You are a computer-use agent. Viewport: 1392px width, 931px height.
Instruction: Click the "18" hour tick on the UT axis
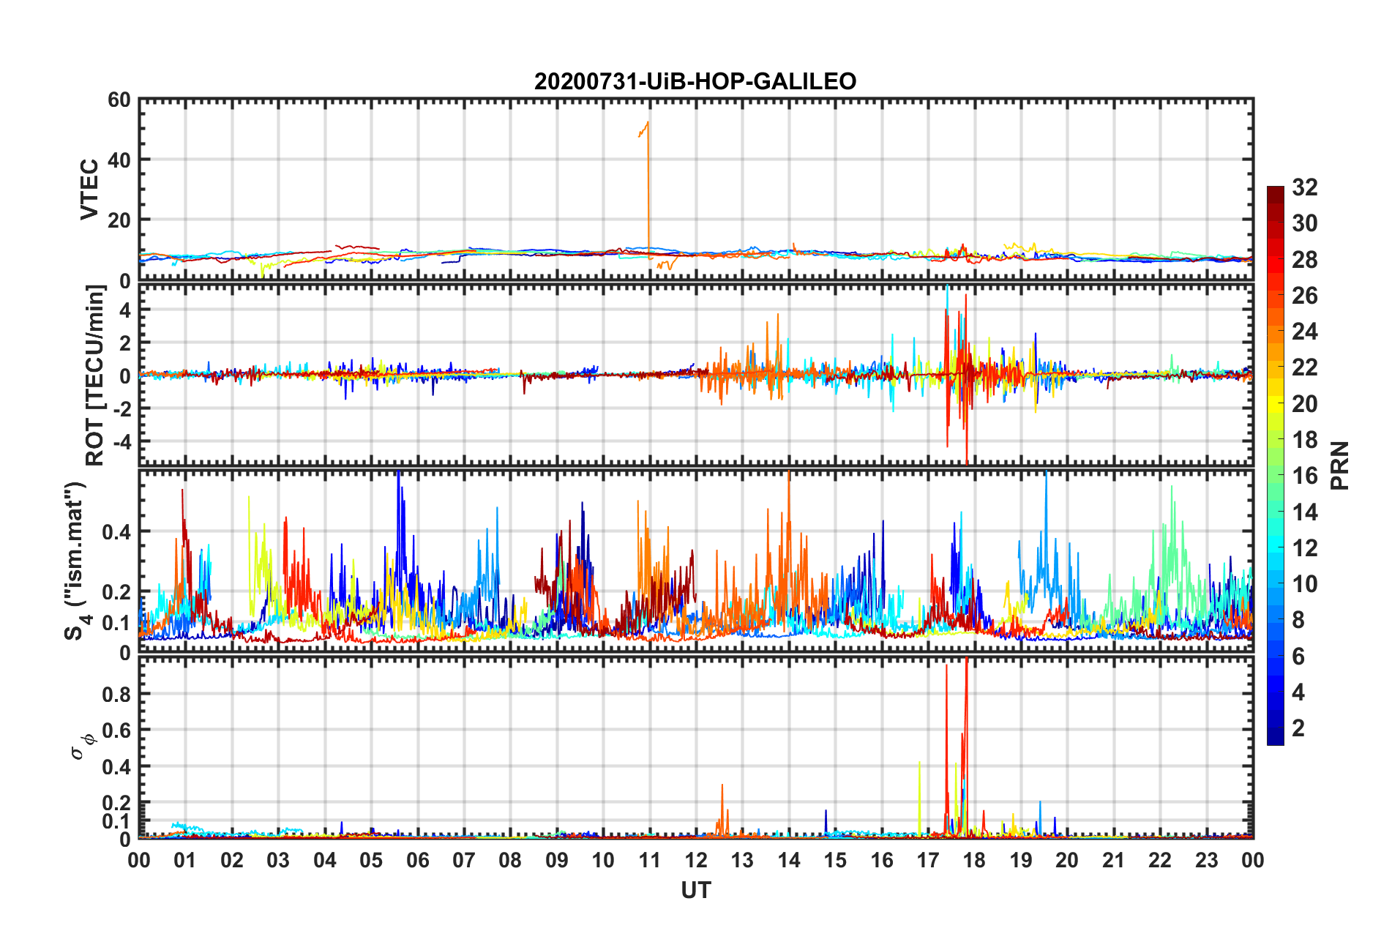(974, 860)
